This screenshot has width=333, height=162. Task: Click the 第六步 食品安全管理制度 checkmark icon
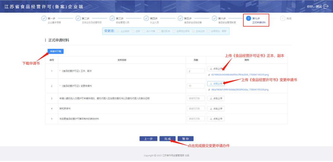point(214,18)
